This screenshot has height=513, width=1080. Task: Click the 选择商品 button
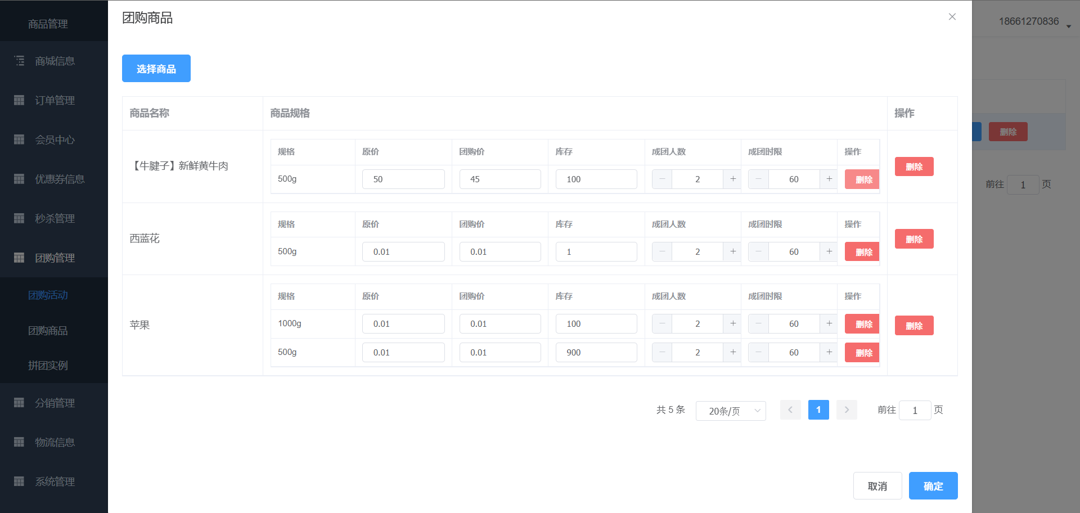pos(156,69)
